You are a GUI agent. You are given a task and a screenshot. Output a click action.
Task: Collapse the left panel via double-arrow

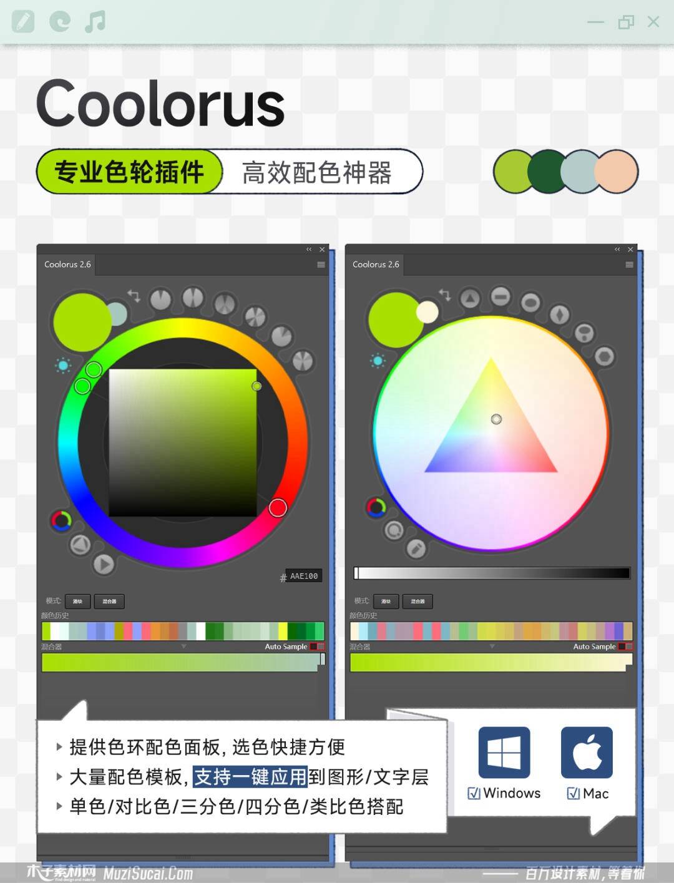tap(309, 250)
